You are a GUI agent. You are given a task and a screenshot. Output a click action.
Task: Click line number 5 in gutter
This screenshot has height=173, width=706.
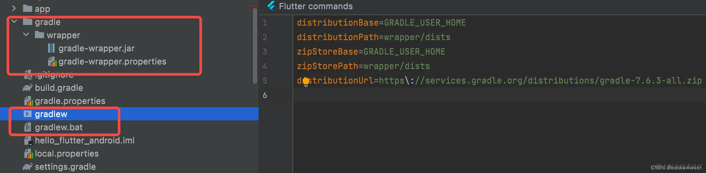click(265, 81)
